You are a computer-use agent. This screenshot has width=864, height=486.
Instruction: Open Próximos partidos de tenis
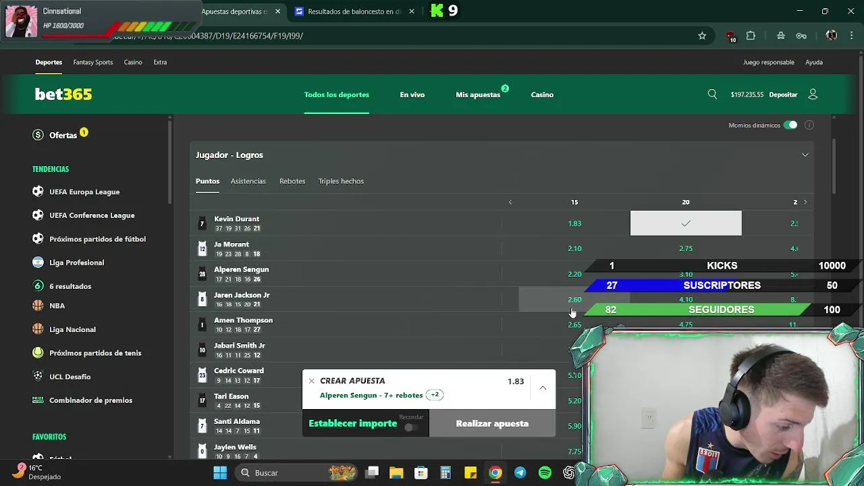[95, 353]
